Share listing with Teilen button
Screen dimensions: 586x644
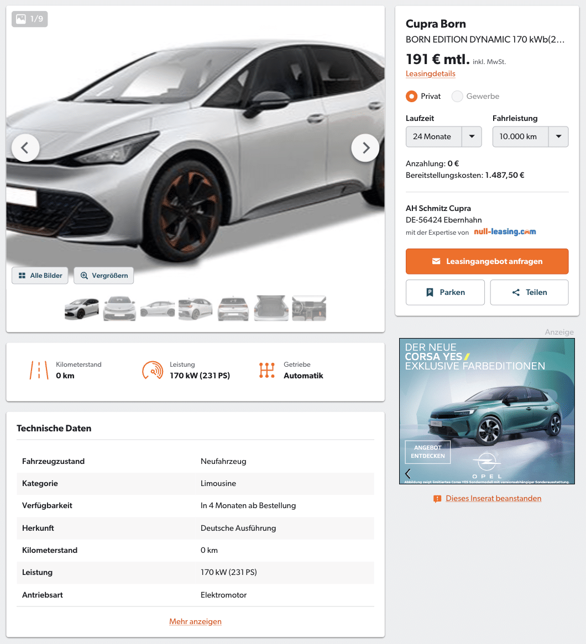coord(530,292)
